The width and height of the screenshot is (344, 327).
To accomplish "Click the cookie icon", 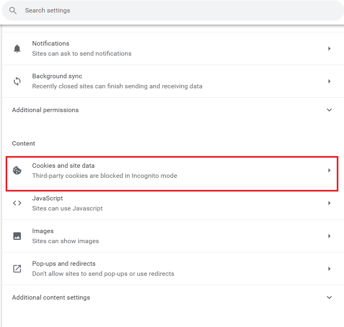I will click(17, 171).
